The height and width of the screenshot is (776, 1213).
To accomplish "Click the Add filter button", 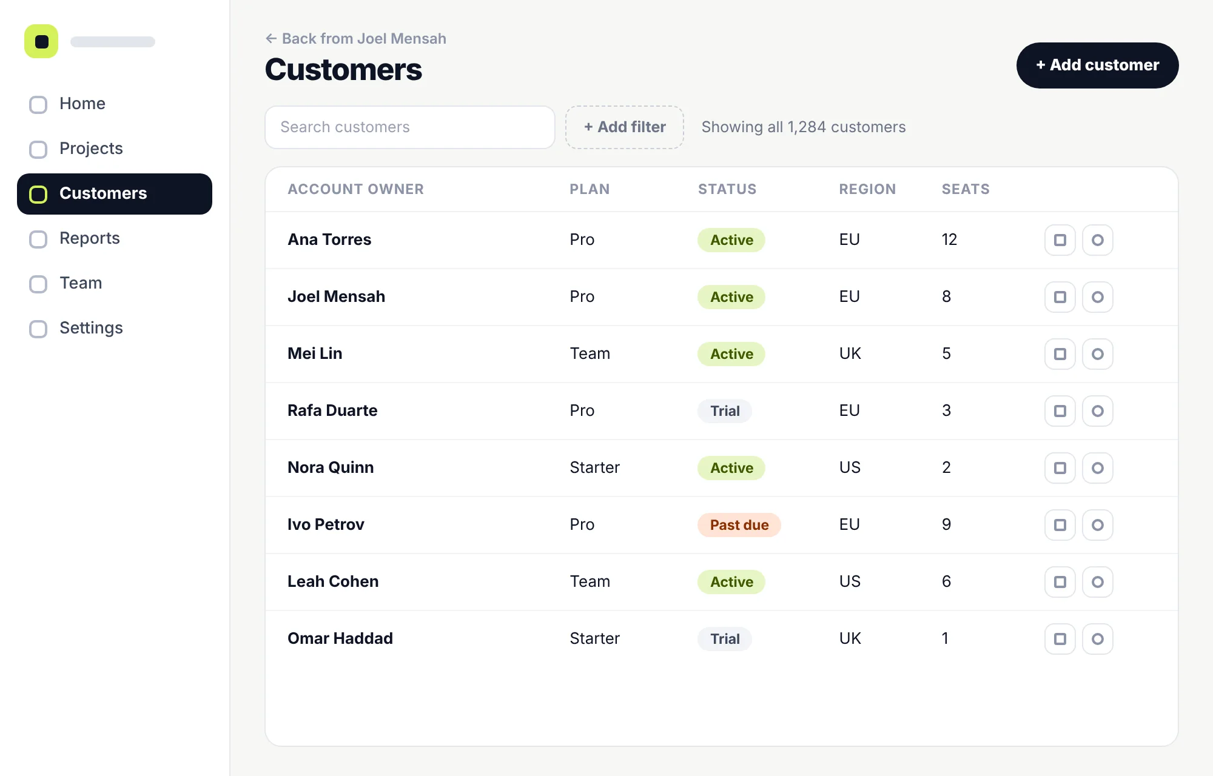I will [625, 127].
